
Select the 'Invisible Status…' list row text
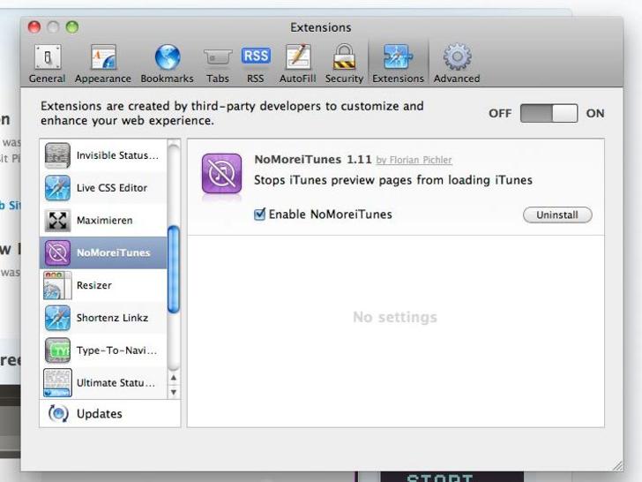tap(117, 155)
